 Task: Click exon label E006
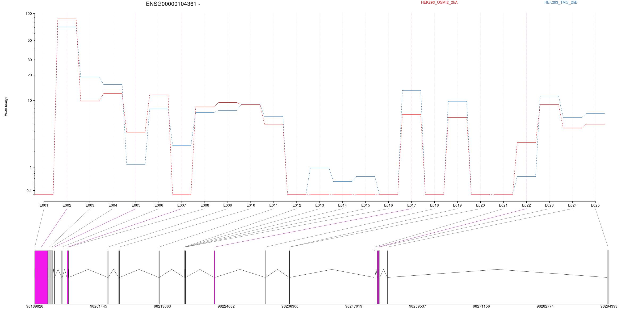point(159,205)
